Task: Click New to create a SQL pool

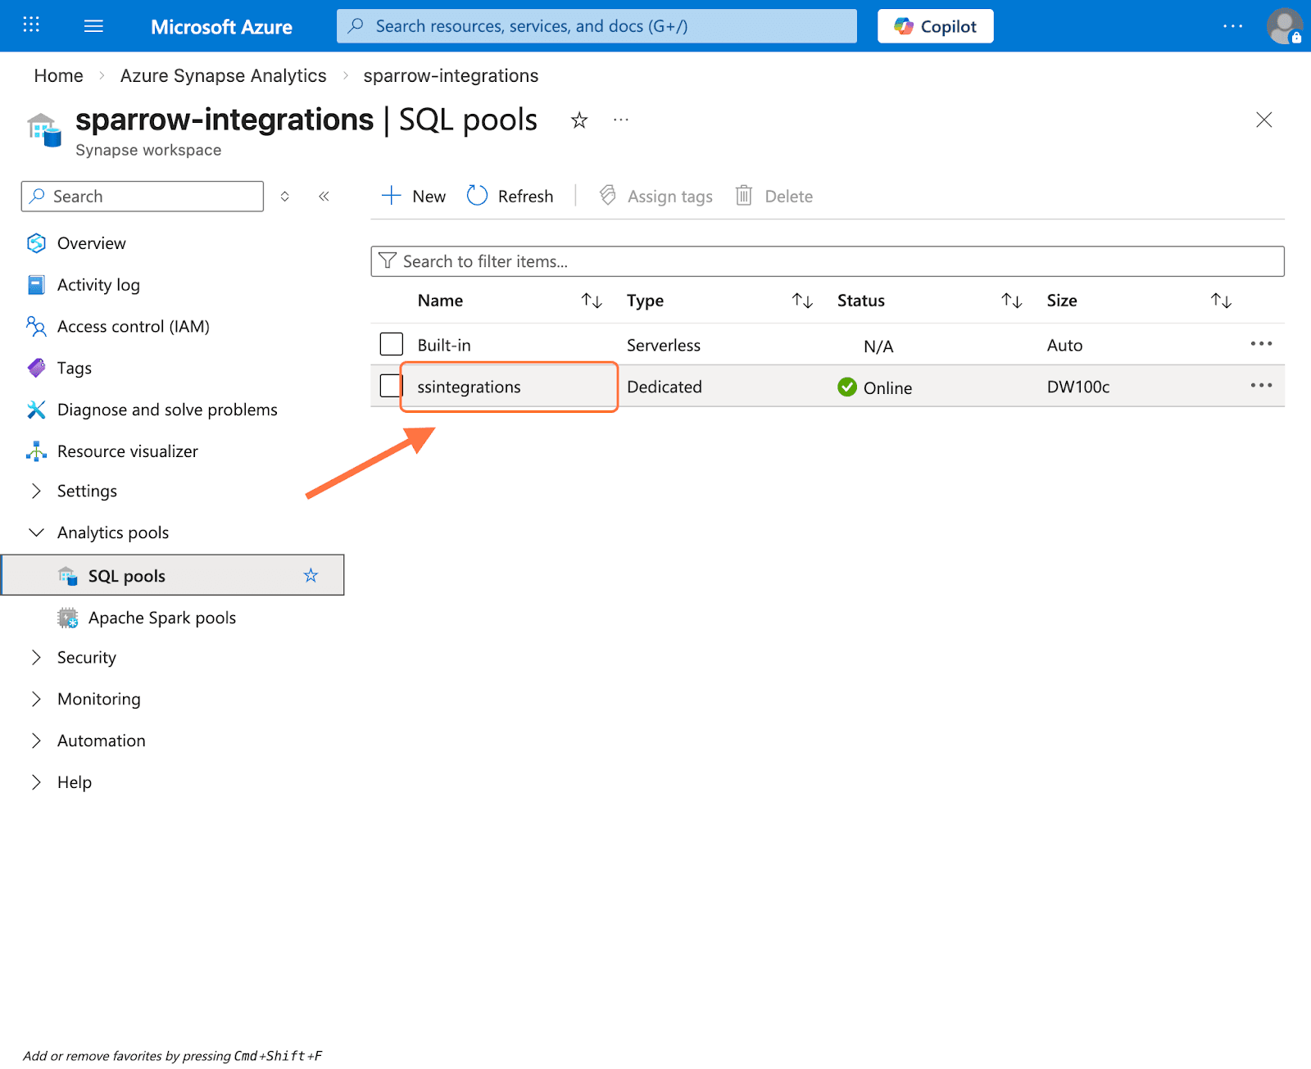Action: click(x=414, y=196)
